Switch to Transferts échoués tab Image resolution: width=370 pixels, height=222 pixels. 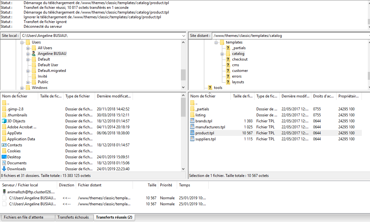[73, 217]
